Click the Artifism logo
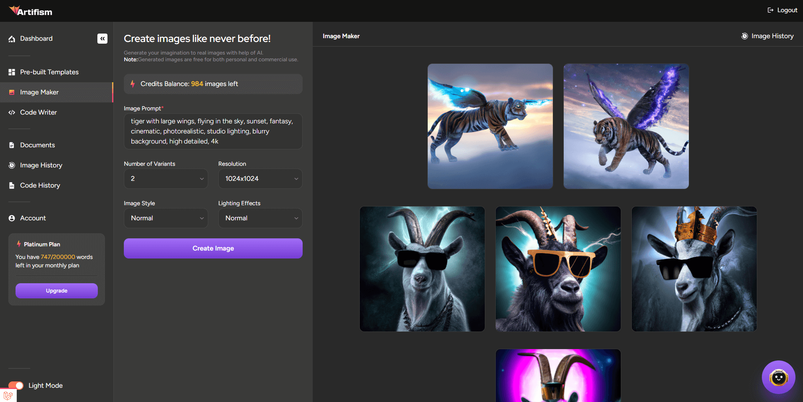This screenshot has height=402, width=803. click(31, 11)
